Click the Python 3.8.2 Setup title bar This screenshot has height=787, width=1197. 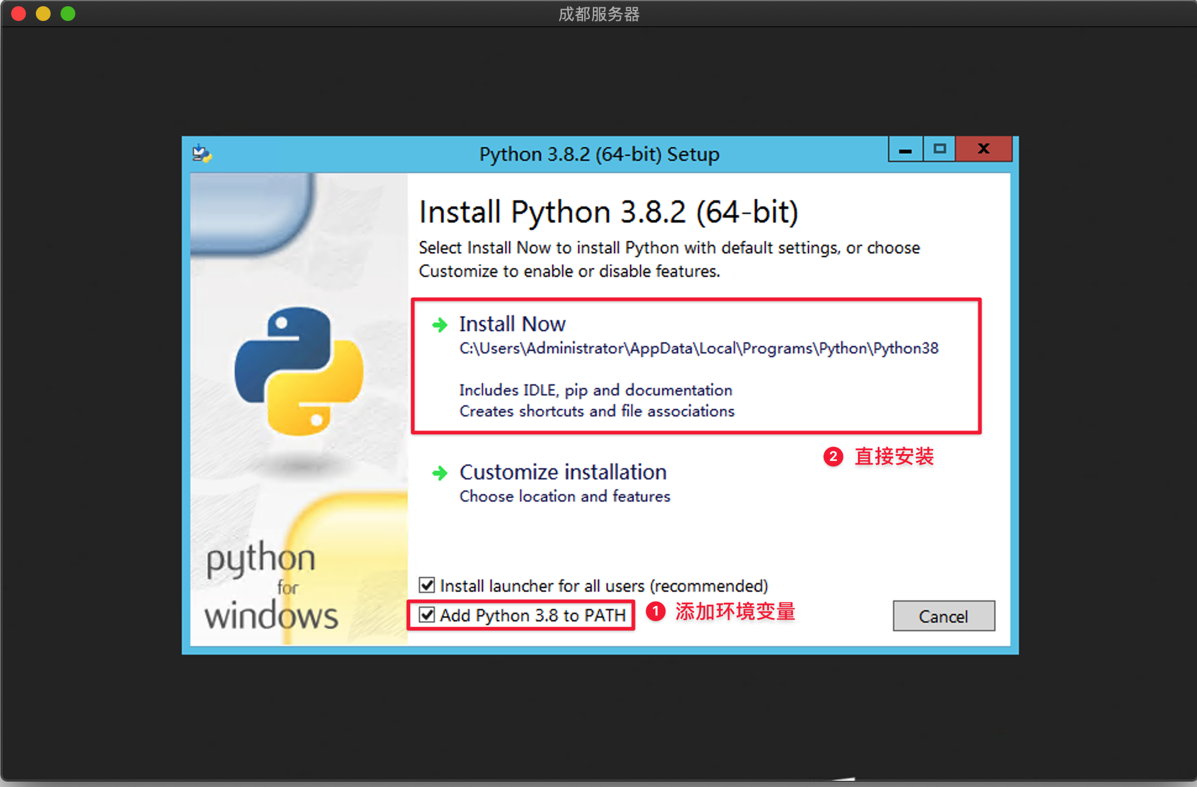[x=599, y=154]
